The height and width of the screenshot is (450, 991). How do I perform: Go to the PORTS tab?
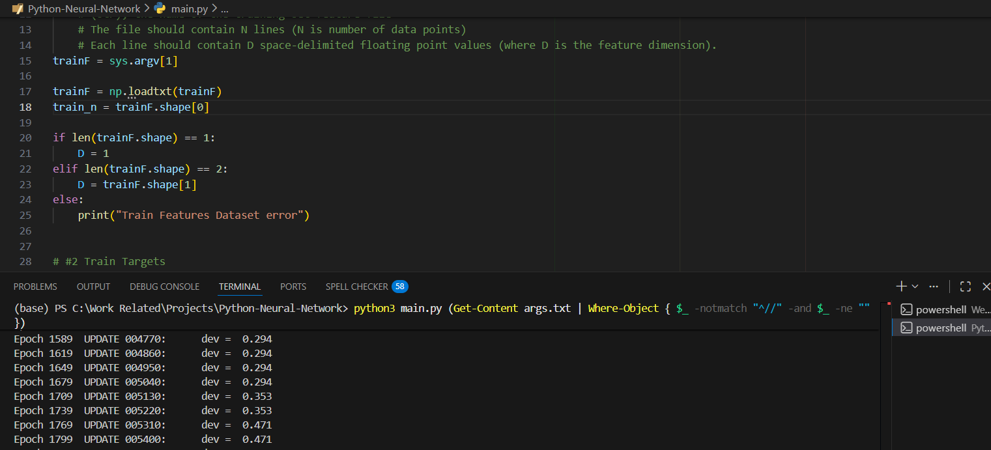coord(293,287)
